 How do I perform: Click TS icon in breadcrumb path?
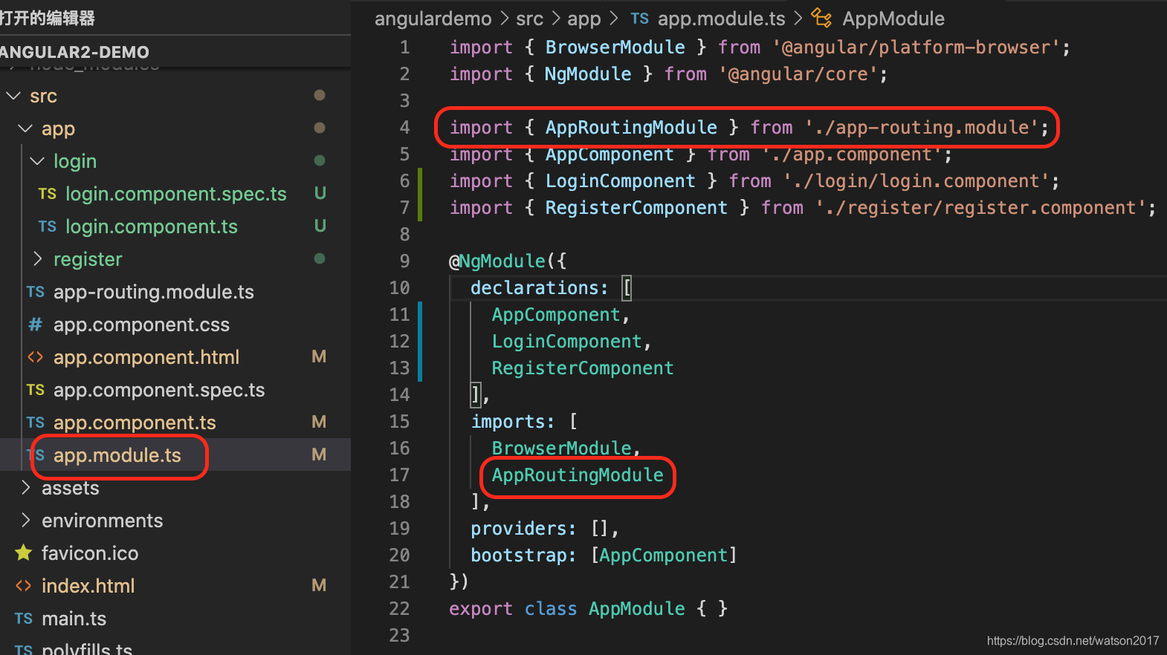point(640,19)
